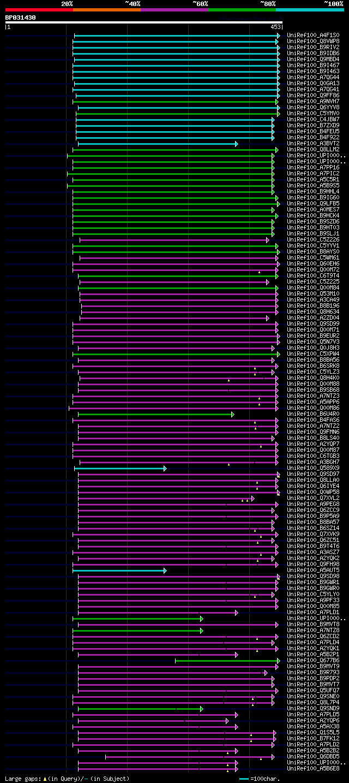
Task: Click the UniRef100_Q1S5L5 label
Action: pos(313,732)
